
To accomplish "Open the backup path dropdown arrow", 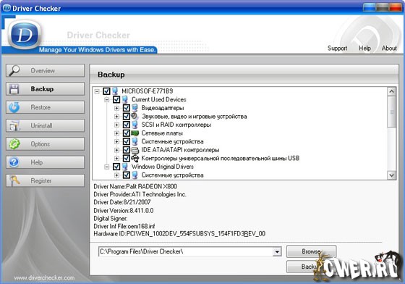I will click(277, 251).
